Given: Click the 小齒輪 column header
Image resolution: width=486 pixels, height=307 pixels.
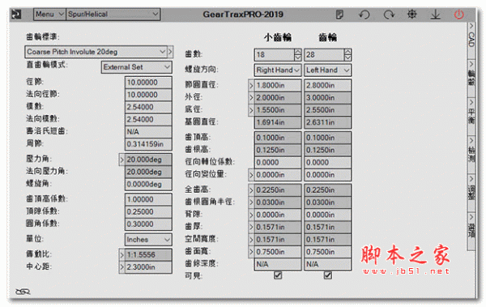Looking at the screenshot, I should pos(278,37).
